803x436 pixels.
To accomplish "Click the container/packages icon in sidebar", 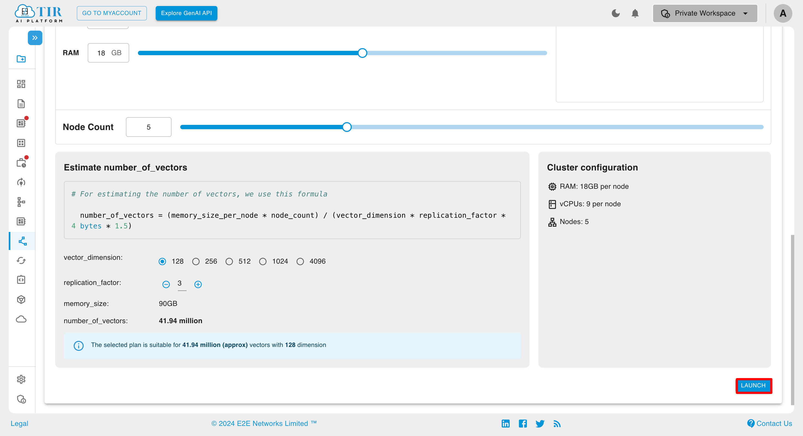I will point(22,300).
